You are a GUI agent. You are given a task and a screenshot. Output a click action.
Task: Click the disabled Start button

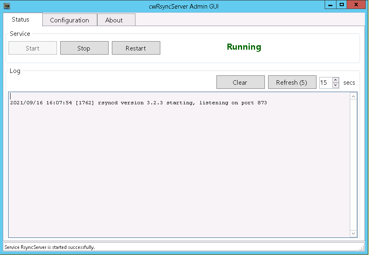click(32, 48)
